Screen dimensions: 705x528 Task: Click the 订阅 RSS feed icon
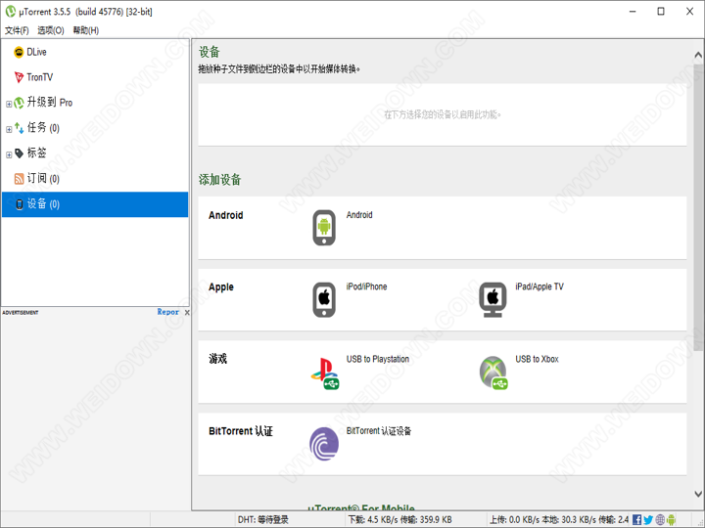(19, 179)
